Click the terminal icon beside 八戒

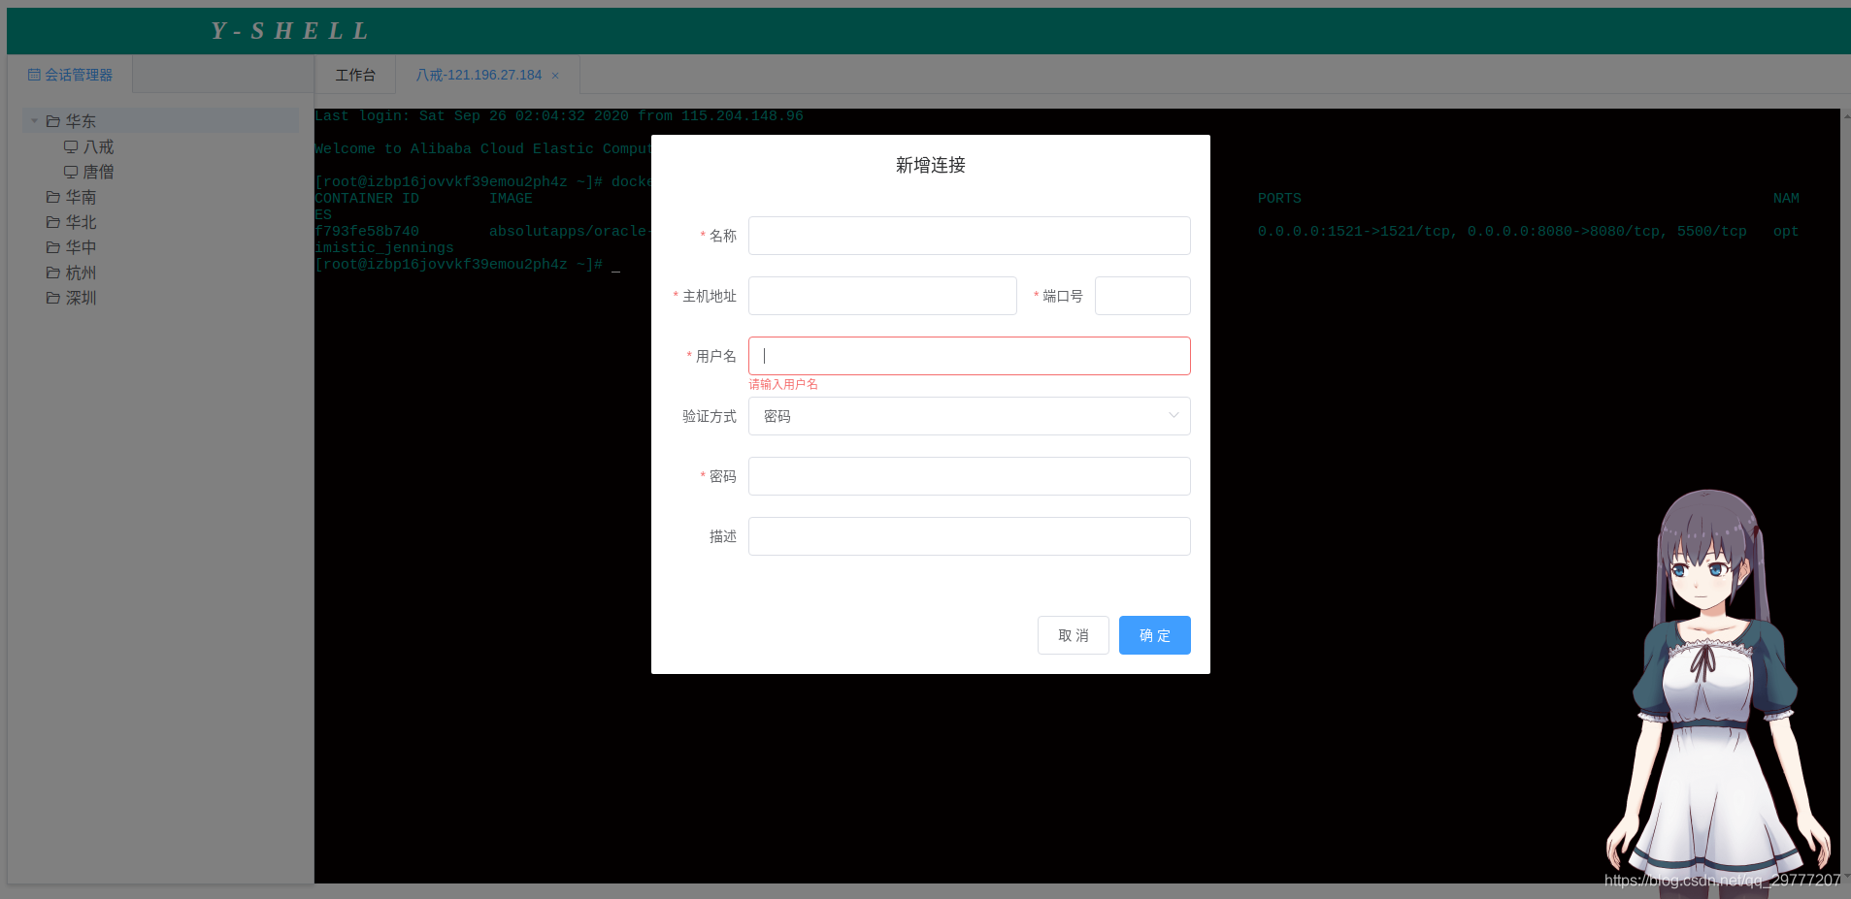[x=71, y=146]
